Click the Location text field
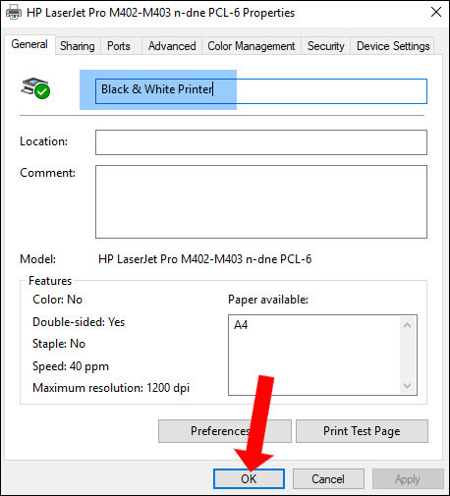This screenshot has width=450, height=496. [x=261, y=142]
